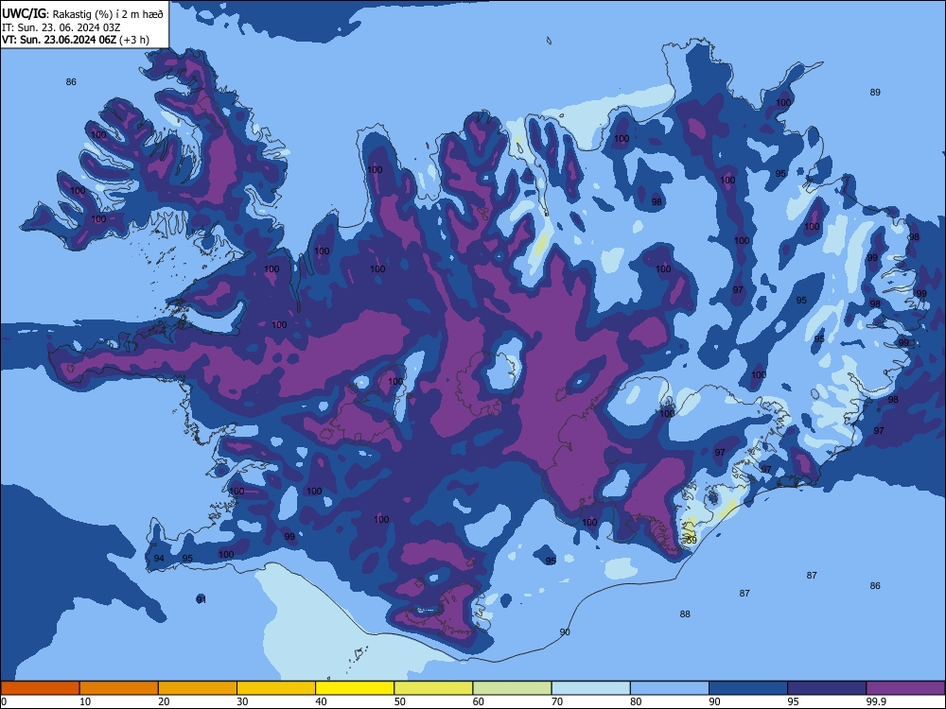Click the legend tick label 10
The height and width of the screenshot is (709, 946).
pos(85,701)
